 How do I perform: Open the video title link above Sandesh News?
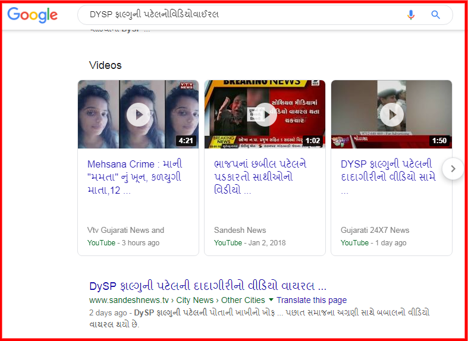260,177
